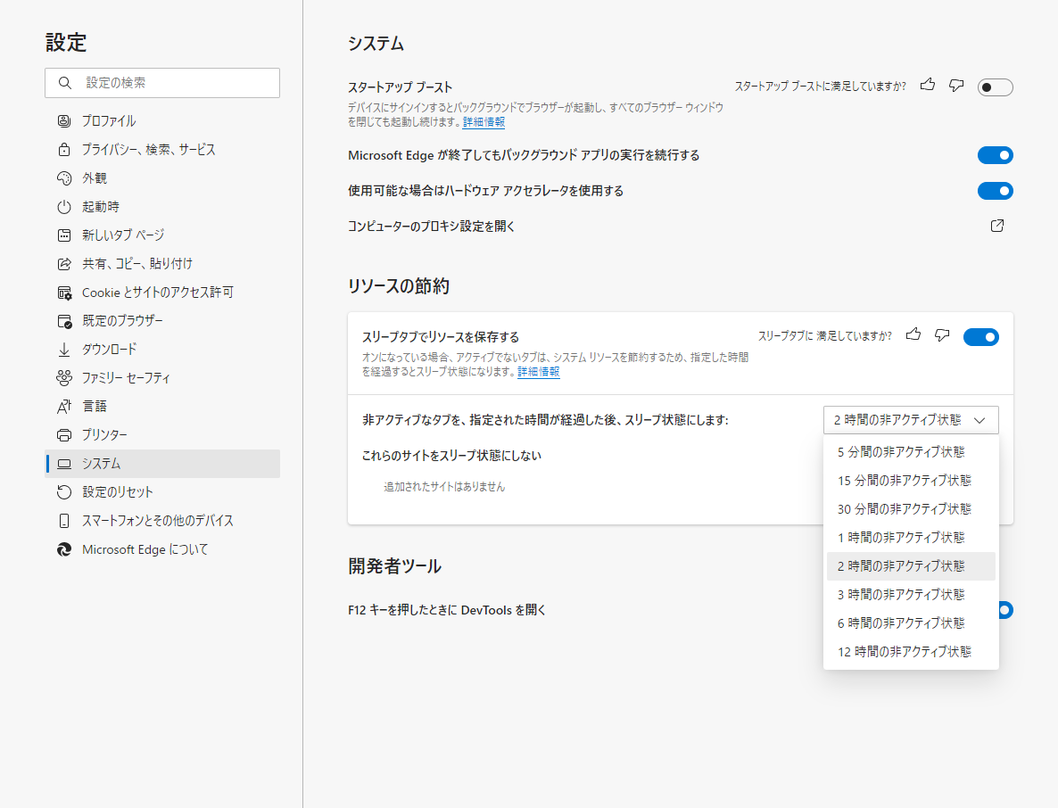
Task: Click the ダウンロード arrow icon
Action: tap(64, 350)
